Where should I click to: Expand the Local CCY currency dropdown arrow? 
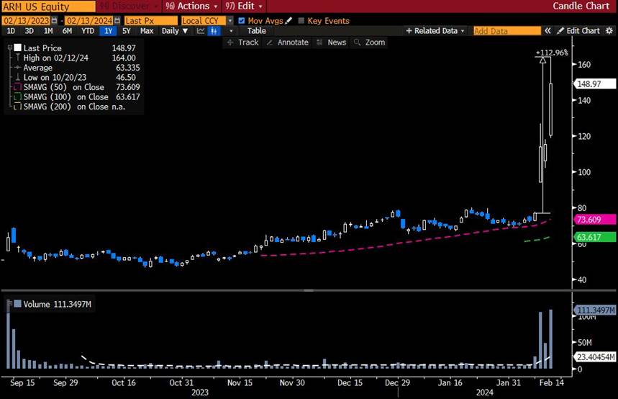click(x=230, y=20)
